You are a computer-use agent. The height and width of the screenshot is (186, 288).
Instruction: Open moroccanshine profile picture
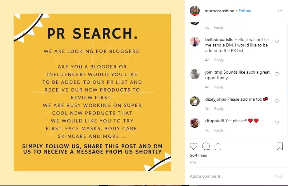[195, 11]
